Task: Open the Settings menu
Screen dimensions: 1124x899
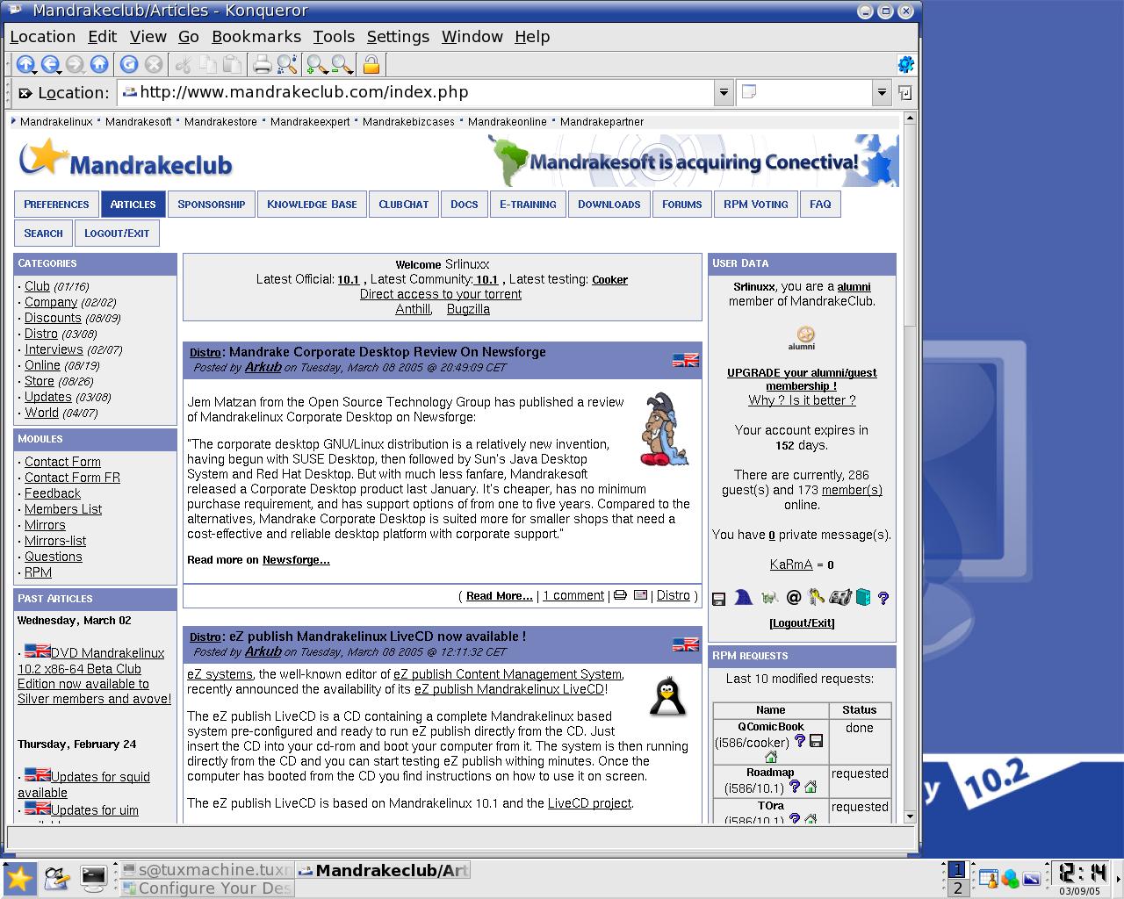Action: [x=398, y=37]
